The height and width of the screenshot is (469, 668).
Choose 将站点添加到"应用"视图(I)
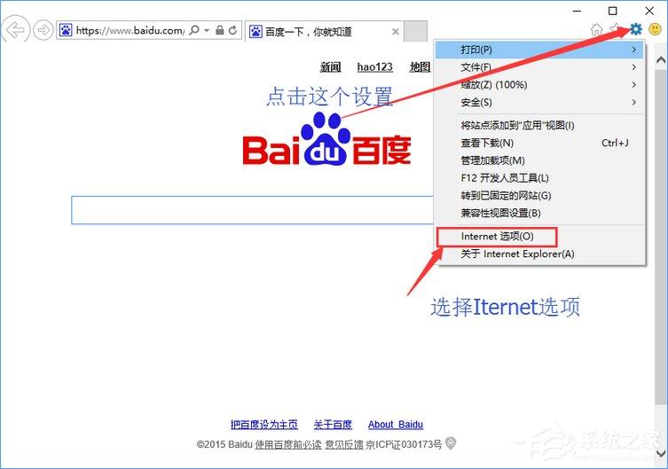click(539, 125)
